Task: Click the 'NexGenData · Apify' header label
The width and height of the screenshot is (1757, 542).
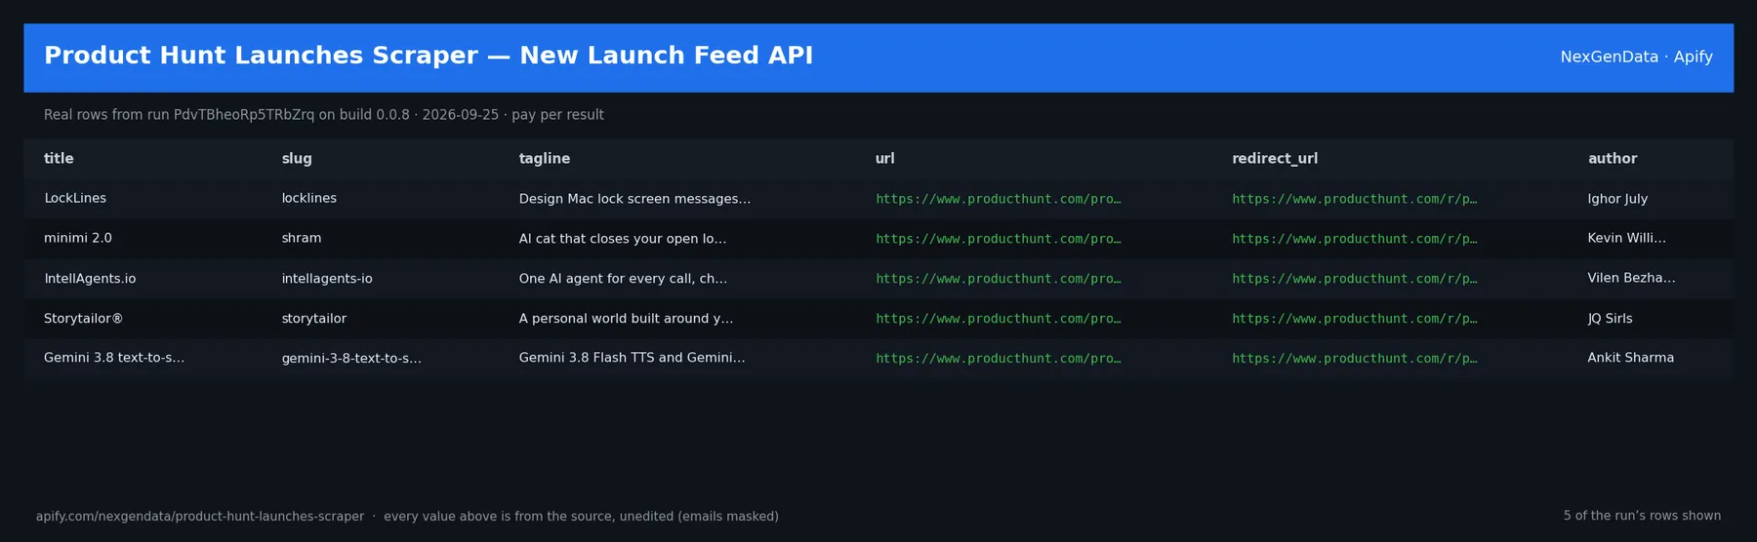Action: pyautogui.click(x=1636, y=58)
